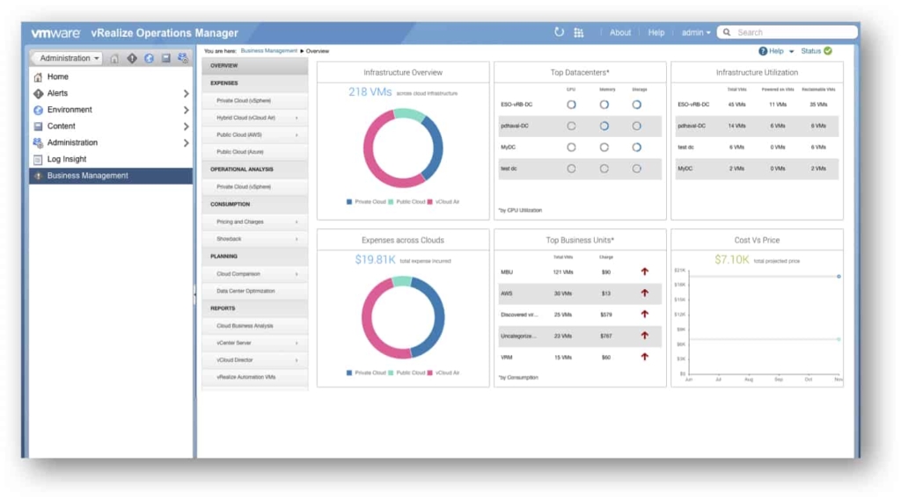Click Business Management breadcrumb link
Viewport: 901px width, 499px height.
click(x=269, y=51)
